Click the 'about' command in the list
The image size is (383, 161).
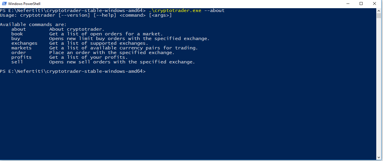pos(18,29)
